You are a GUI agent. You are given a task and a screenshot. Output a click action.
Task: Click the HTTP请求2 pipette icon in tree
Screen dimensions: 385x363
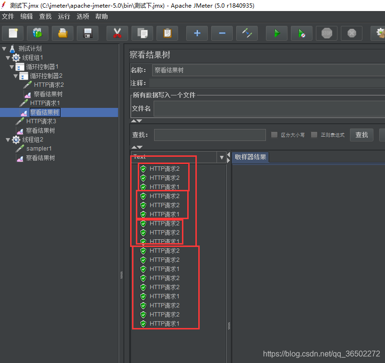(x=28, y=85)
